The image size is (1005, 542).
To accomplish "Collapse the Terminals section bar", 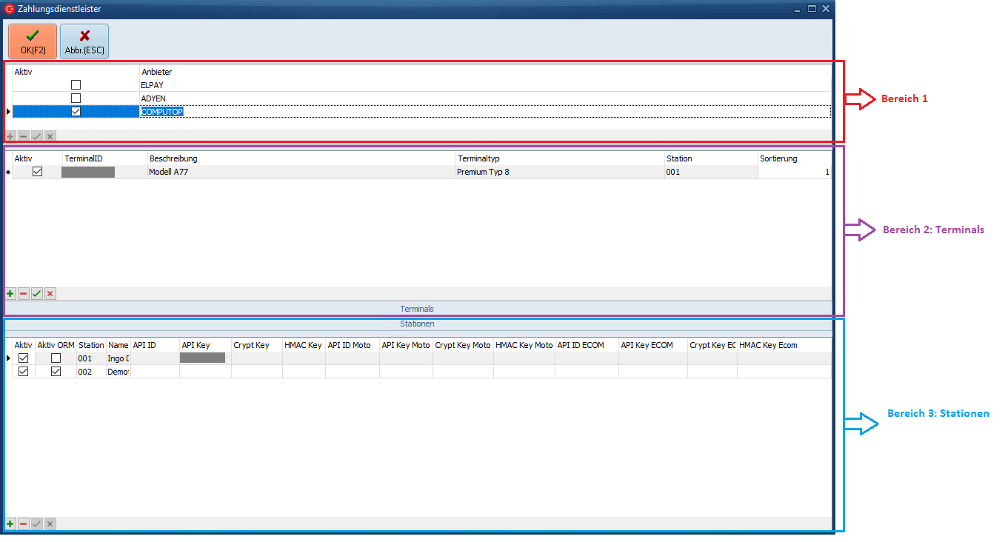I will (x=417, y=309).
